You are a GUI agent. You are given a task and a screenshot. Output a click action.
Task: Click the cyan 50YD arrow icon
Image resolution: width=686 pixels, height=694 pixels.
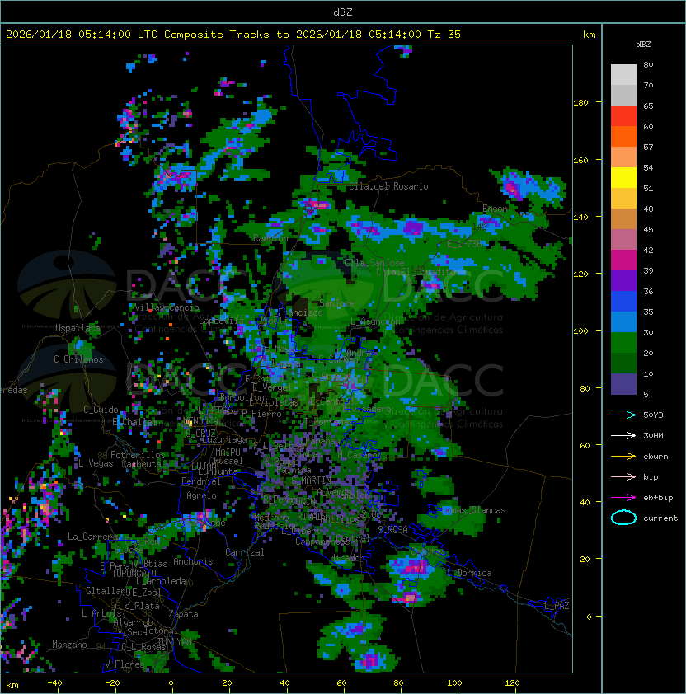point(623,415)
